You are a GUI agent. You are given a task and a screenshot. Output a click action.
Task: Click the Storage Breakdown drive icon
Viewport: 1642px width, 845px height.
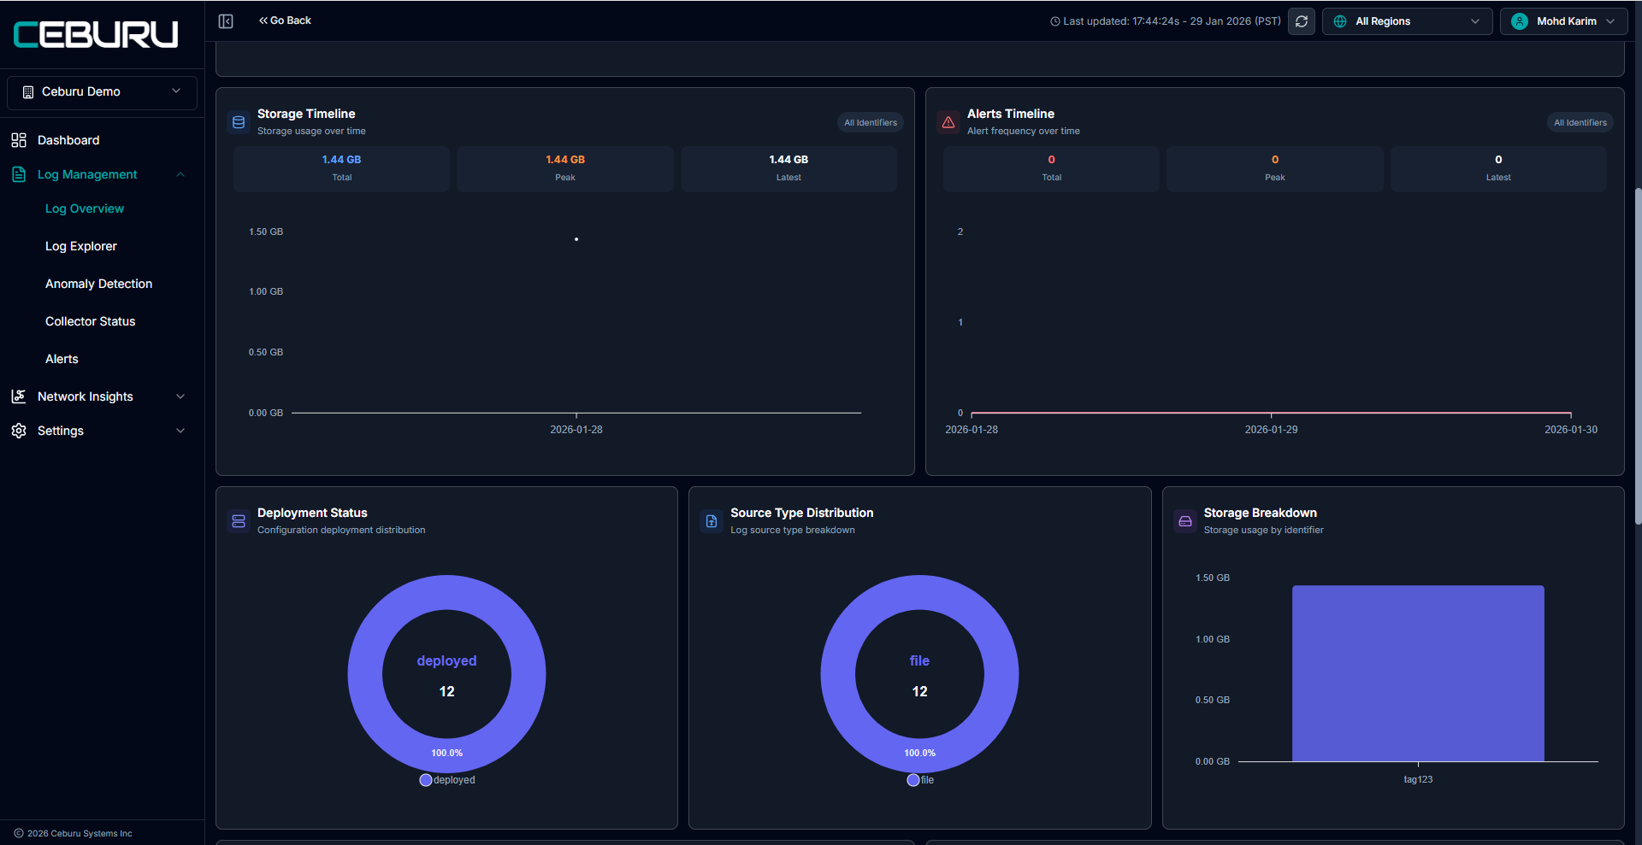coord(1185,521)
